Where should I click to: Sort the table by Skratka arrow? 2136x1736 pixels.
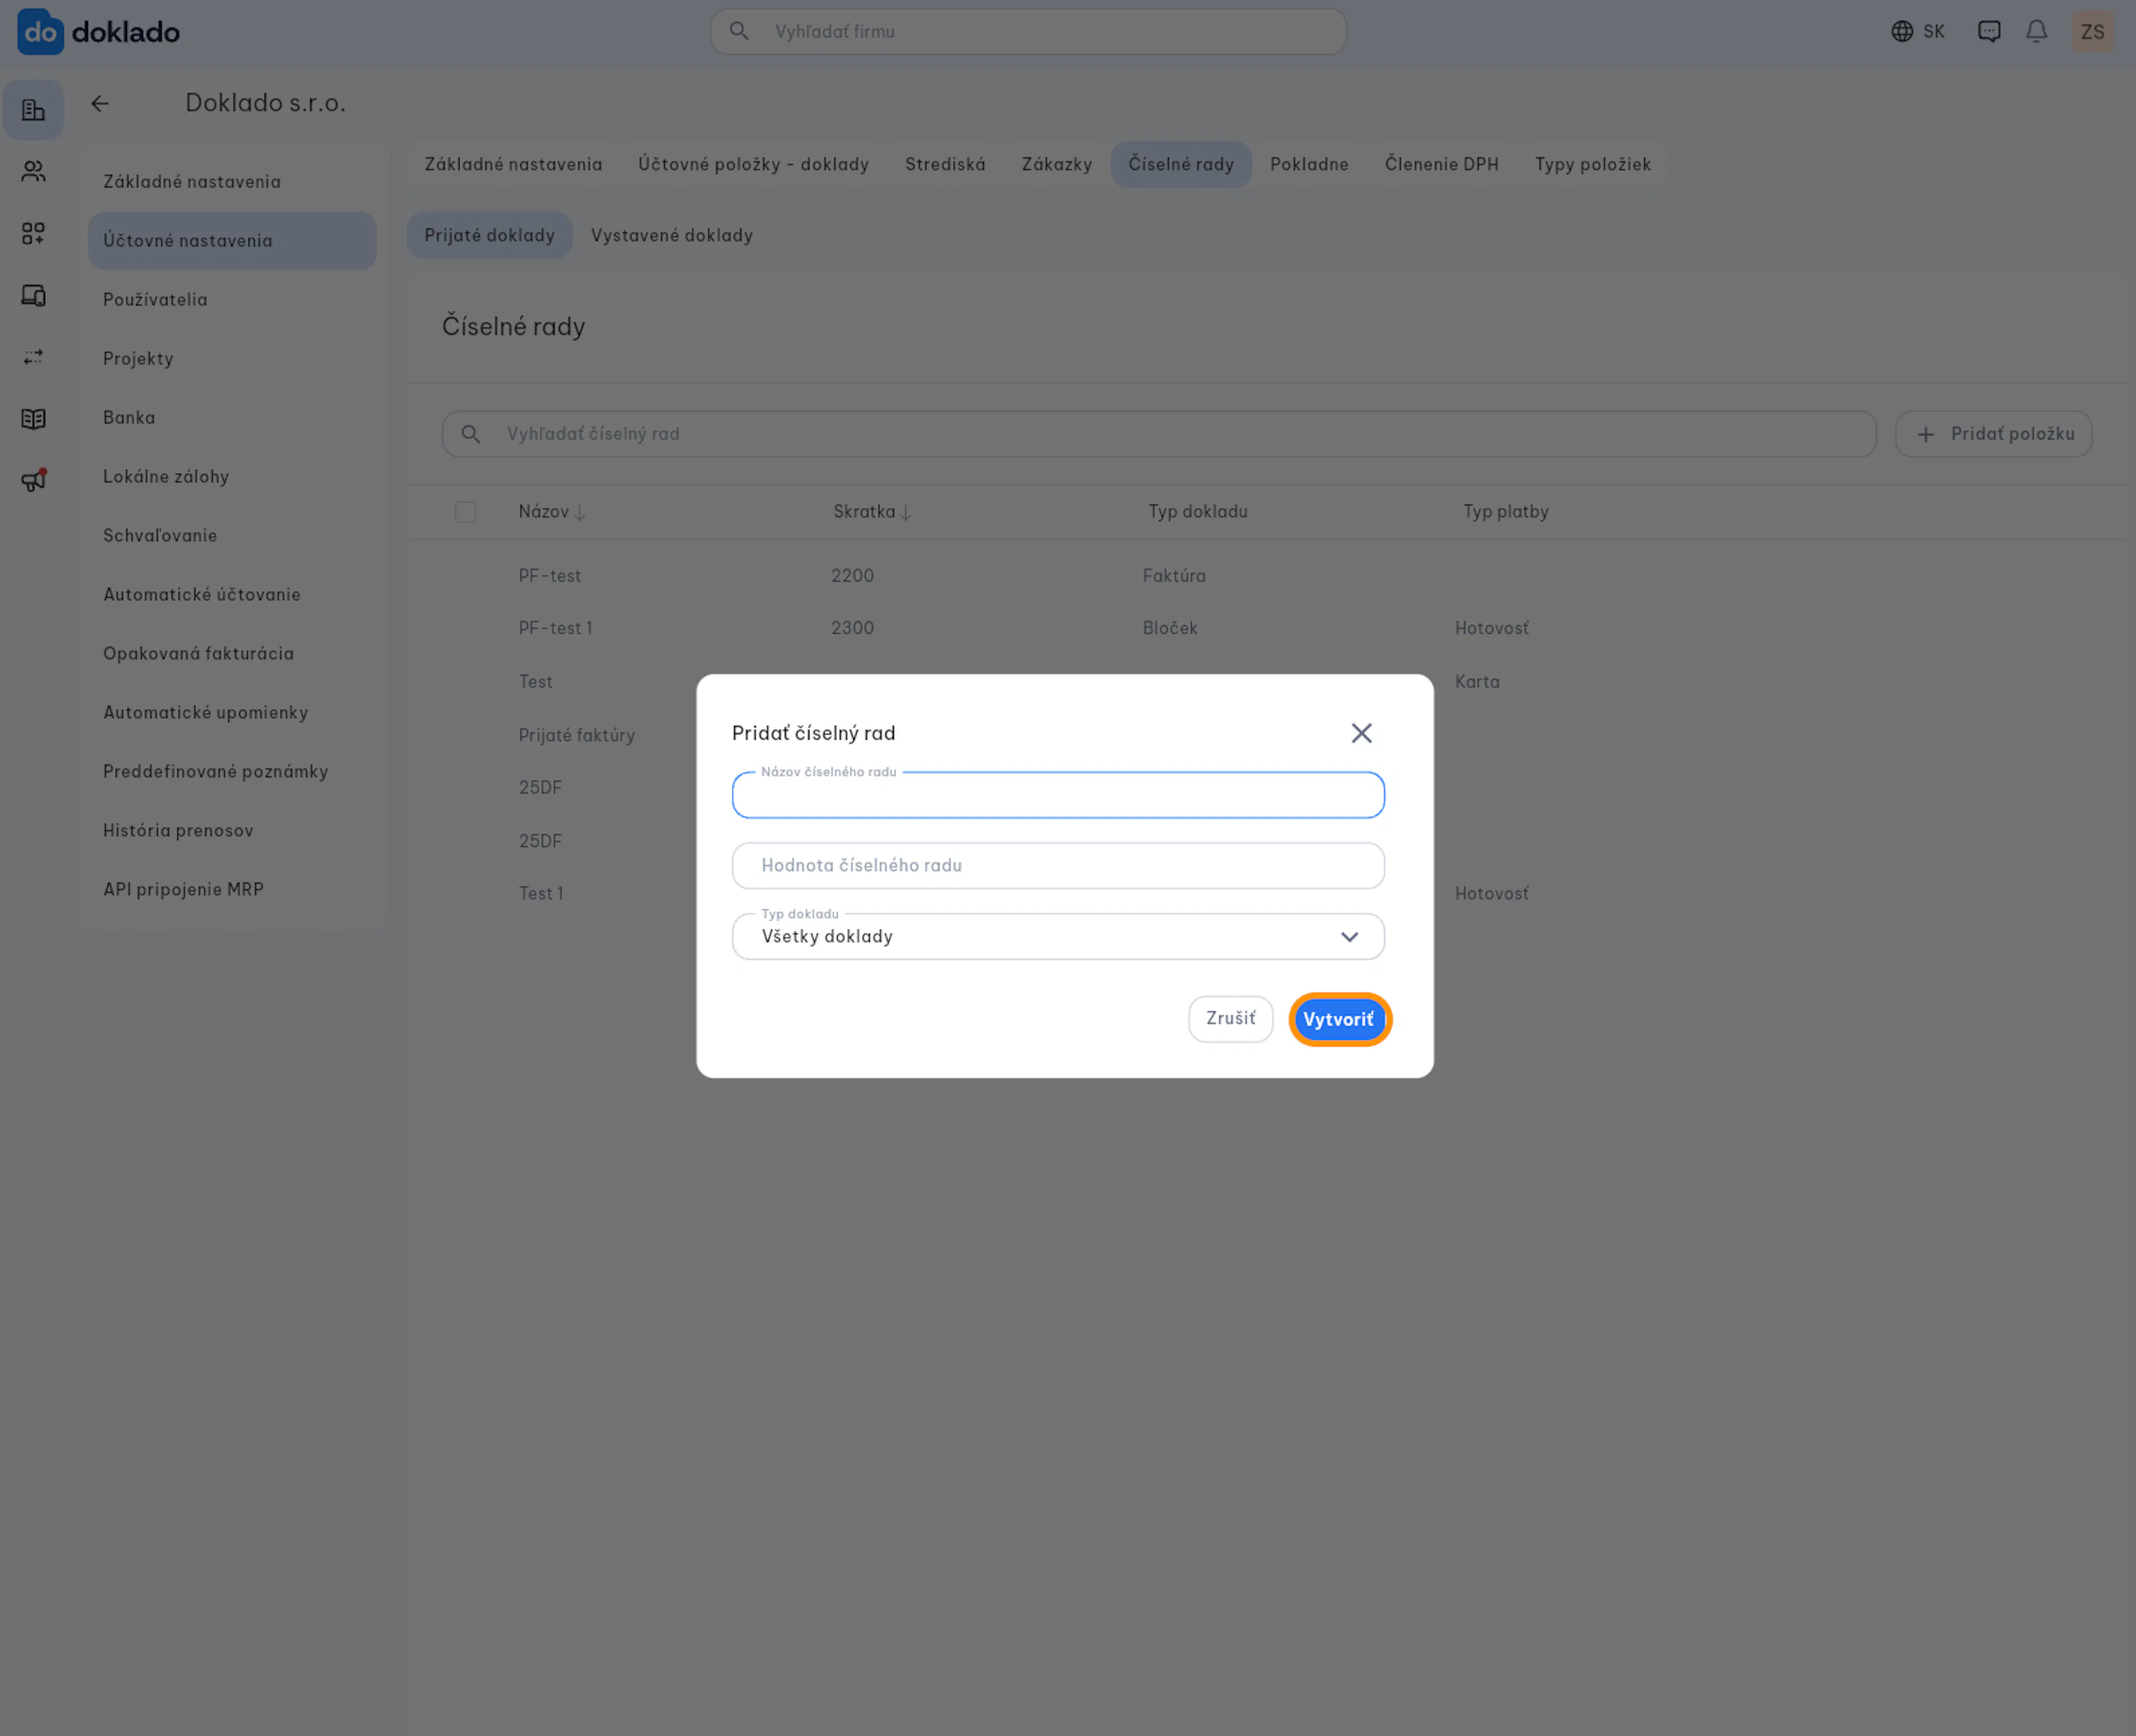click(x=906, y=513)
